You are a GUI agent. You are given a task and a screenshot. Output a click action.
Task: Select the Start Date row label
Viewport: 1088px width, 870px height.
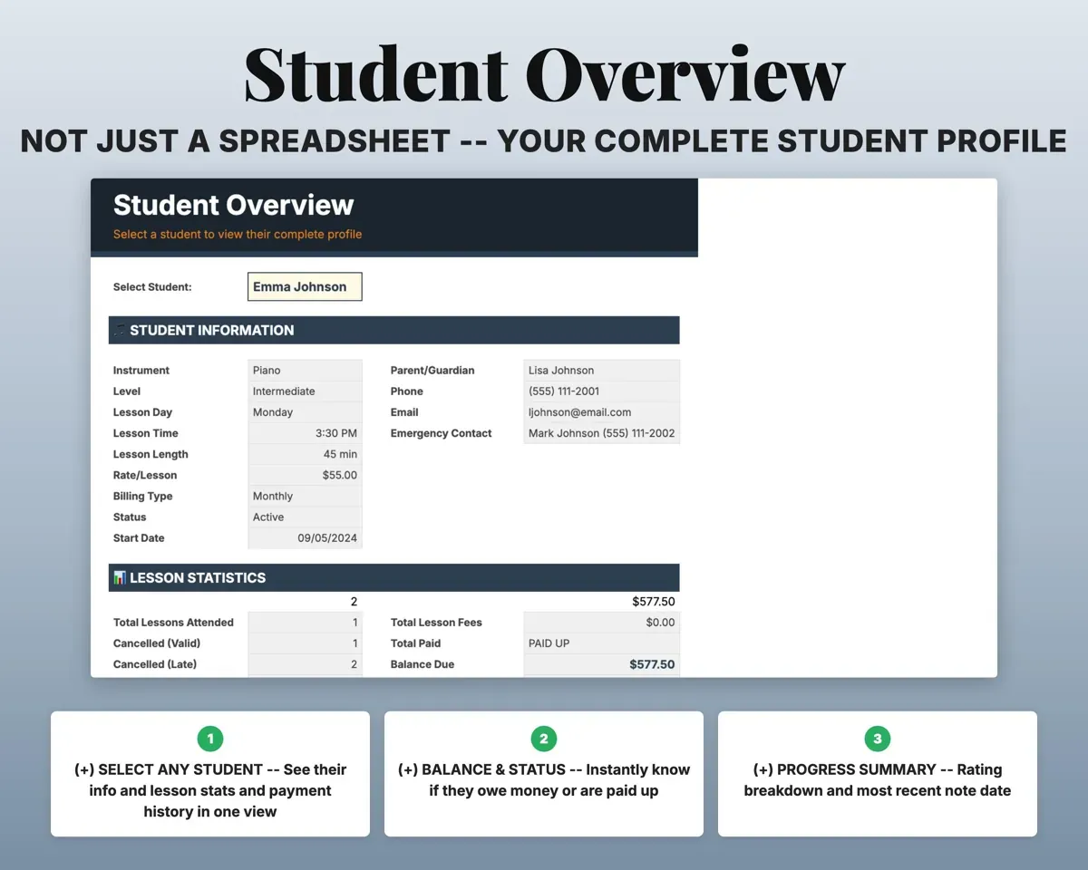pos(139,537)
